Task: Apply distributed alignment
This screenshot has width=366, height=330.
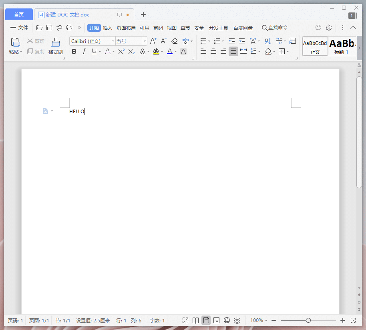Action: (243, 51)
